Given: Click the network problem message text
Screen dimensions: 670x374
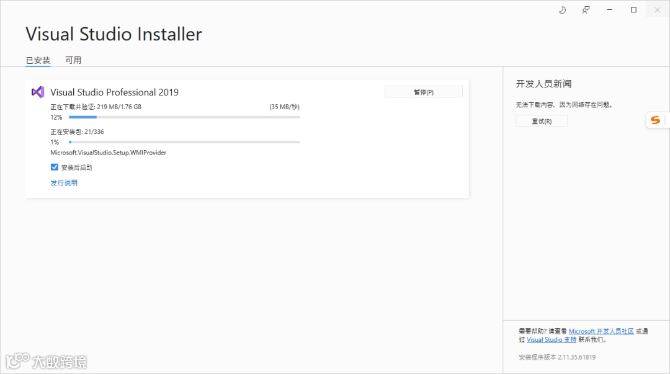Looking at the screenshot, I should click(x=565, y=105).
